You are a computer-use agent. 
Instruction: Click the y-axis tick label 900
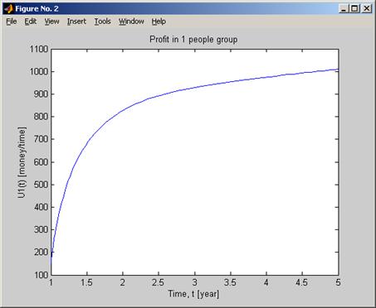tap(41, 94)
